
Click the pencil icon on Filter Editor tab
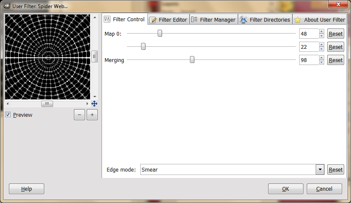(153, 20)
